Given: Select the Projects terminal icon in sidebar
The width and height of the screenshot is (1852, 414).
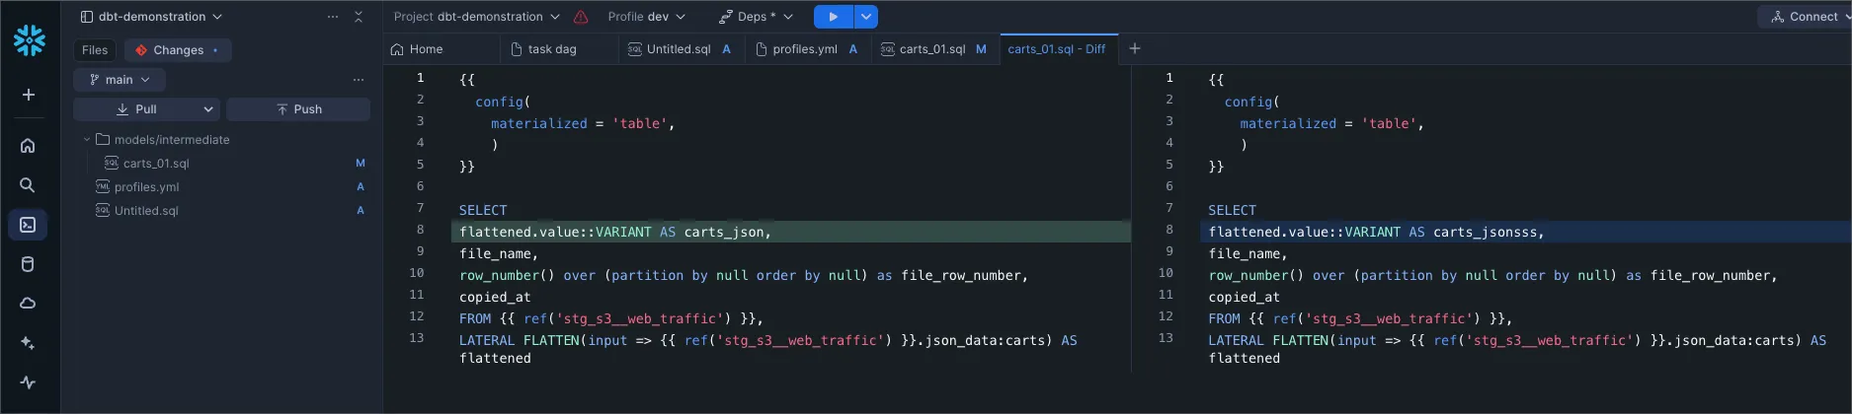Looking at the screenshot, I should 28,225.
